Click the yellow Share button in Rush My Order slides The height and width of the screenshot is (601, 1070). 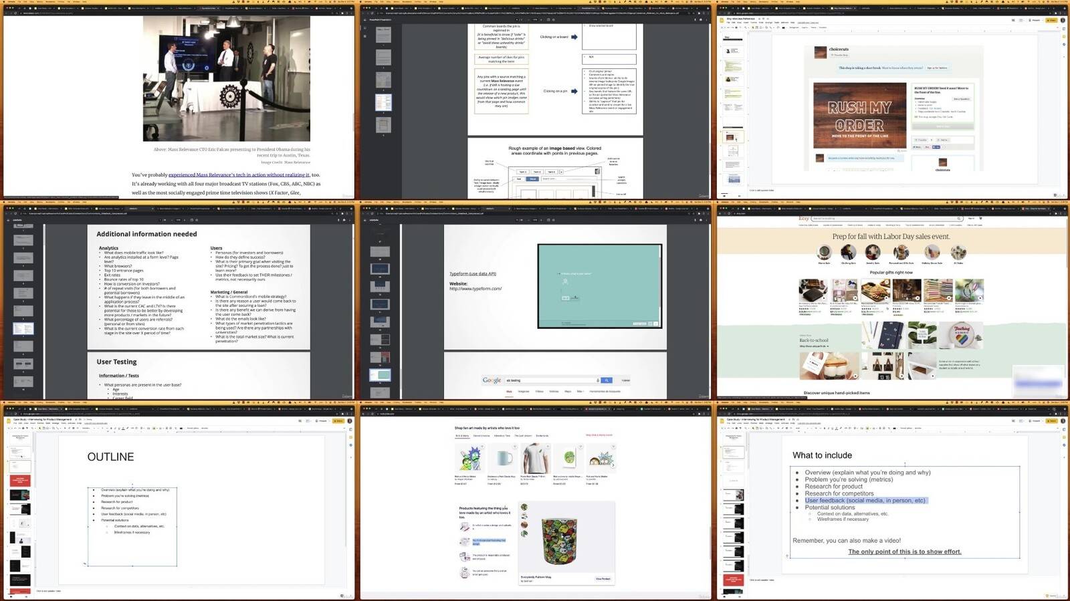click(1052, 20)
